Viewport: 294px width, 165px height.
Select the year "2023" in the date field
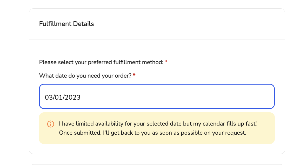click(x=73, y=97)
